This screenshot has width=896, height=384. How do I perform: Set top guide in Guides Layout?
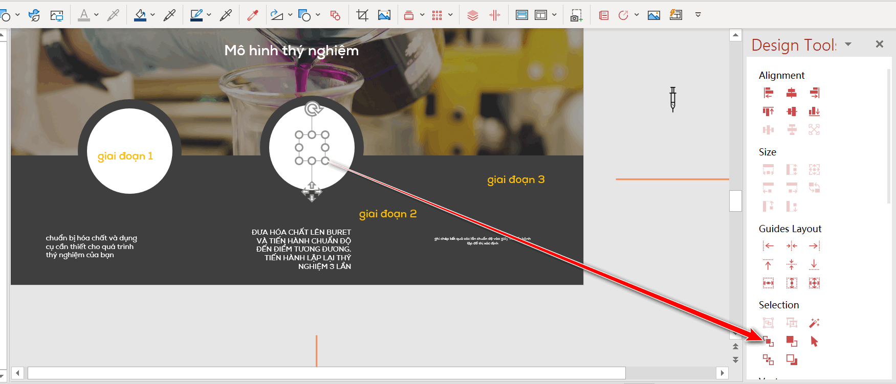click(x=768, y=264)
